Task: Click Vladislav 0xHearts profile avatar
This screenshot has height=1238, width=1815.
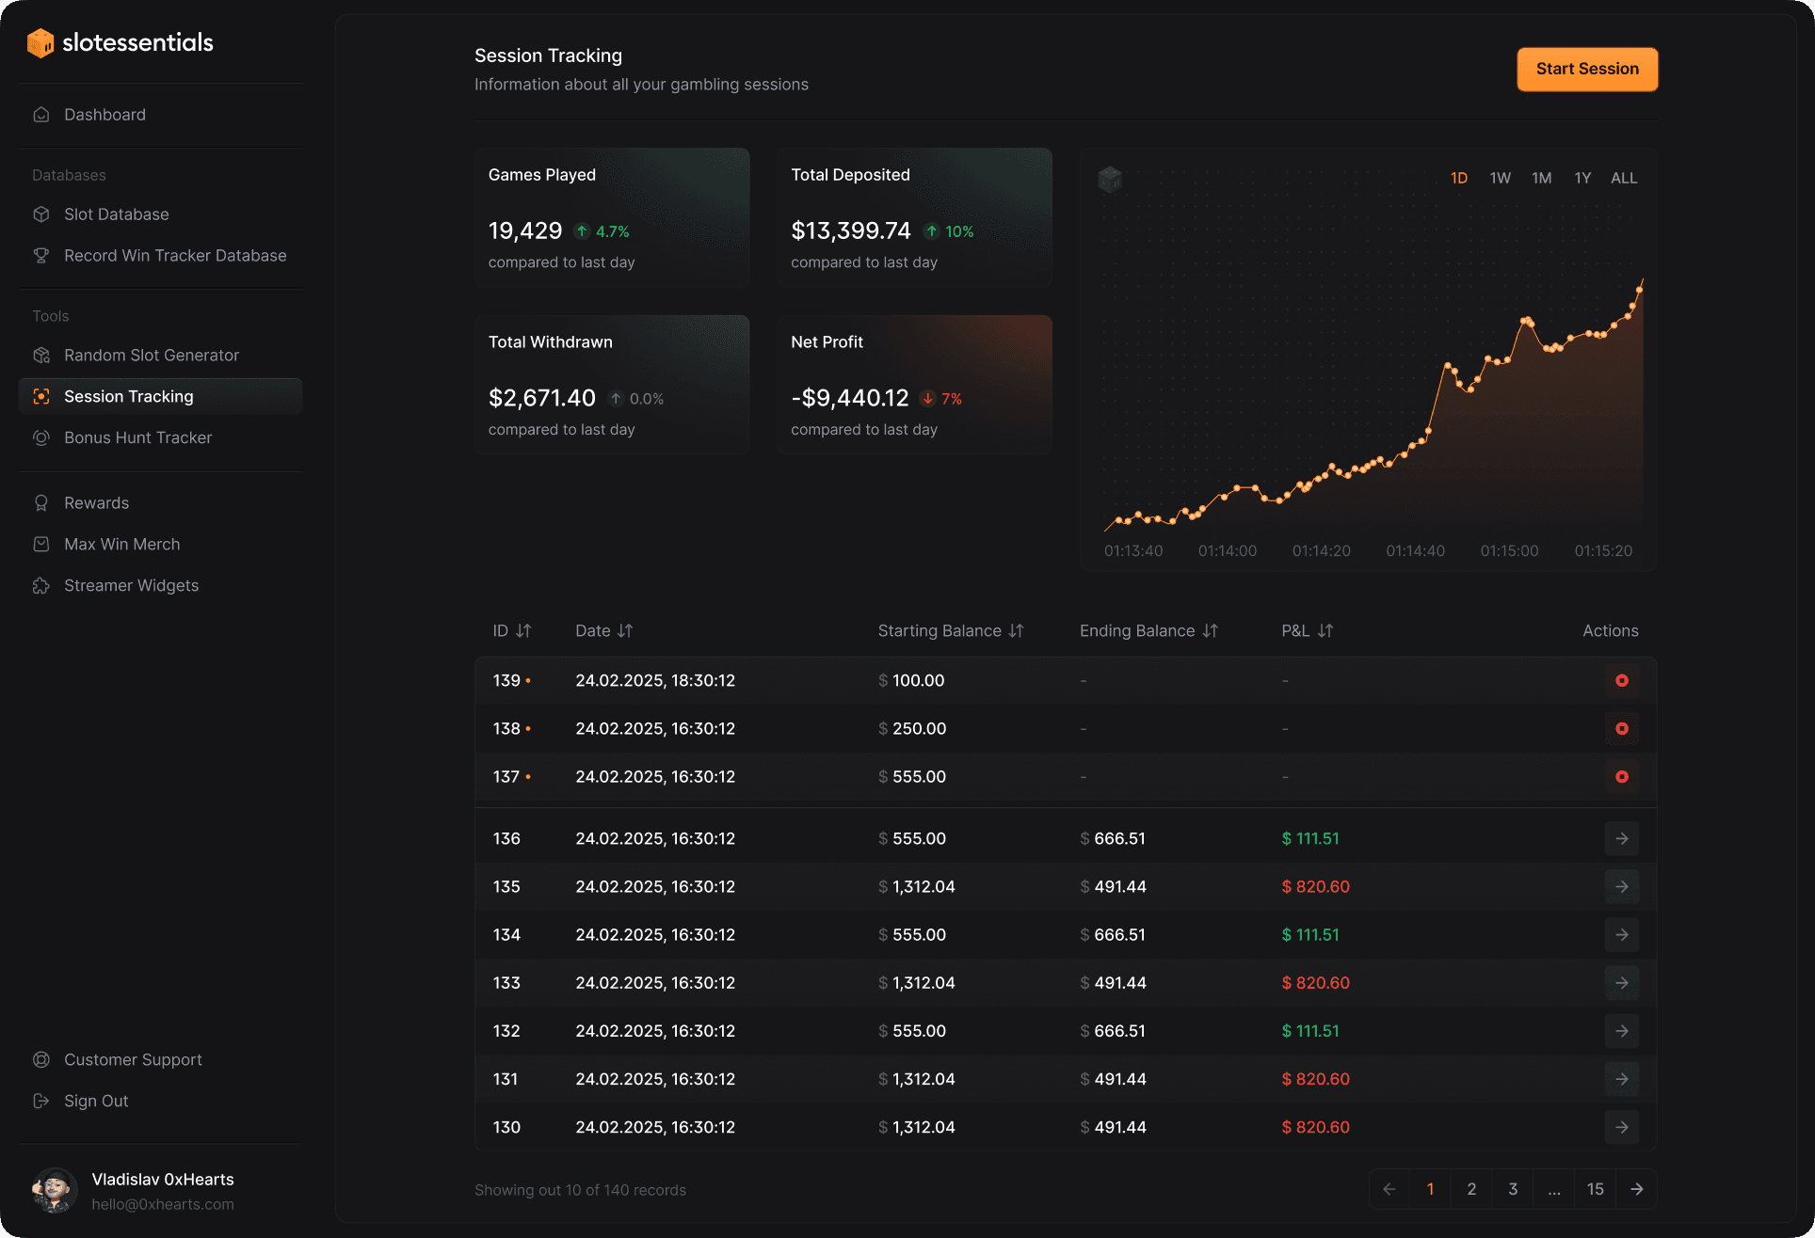Action: click(x=54, y=1190)
